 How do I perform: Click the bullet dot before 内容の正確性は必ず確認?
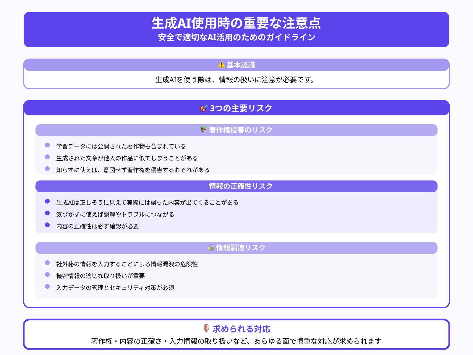click(47, 225)
